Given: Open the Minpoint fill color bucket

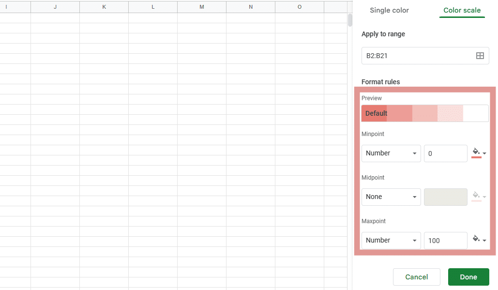Looking at the screenshot, I should coord(476,152).
